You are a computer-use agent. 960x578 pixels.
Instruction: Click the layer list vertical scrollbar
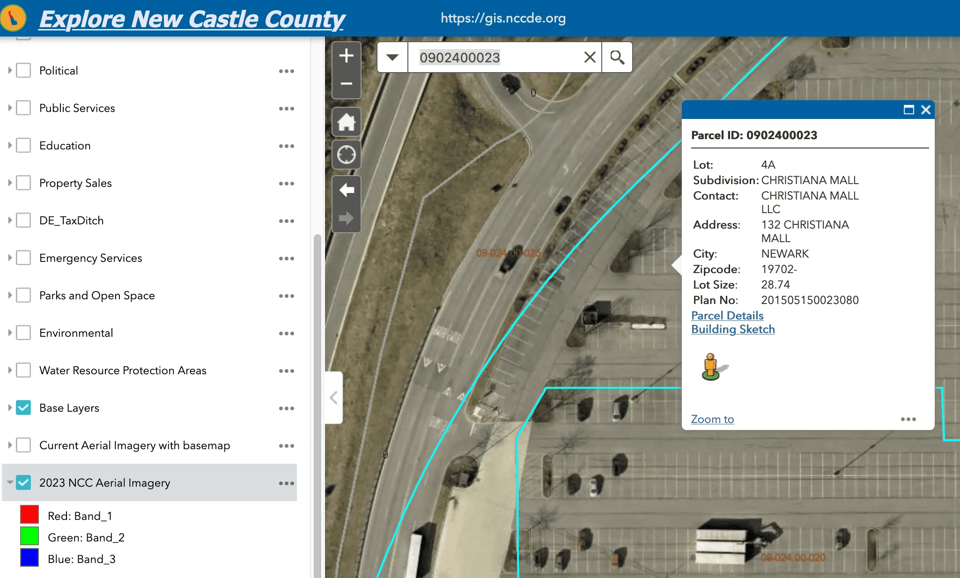[x=317, y=405]
